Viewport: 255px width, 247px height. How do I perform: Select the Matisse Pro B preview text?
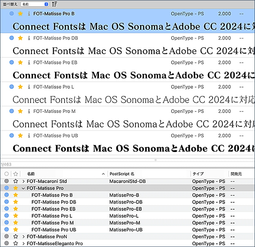[134, 27]
